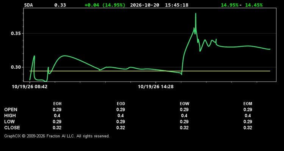Click the EOH LOW value 0.29

(57, 122)
